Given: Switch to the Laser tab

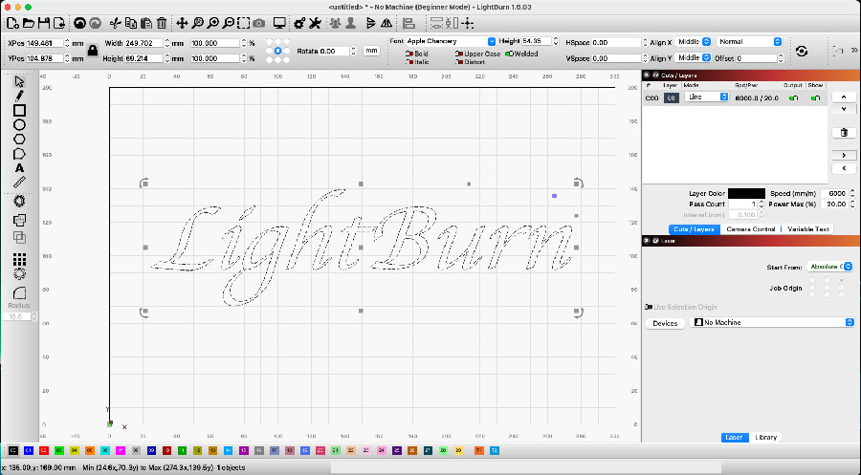Looking at the screenshot, I should tap(734, 437).
